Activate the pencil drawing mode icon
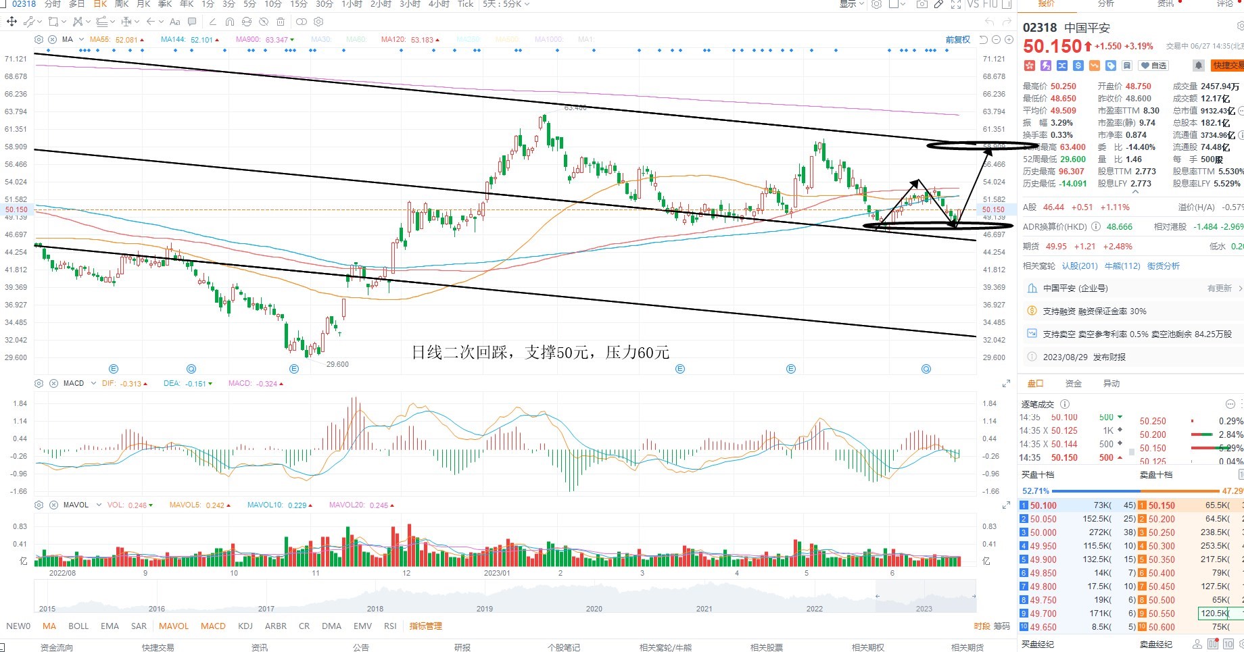1244x652 pixels. [x=938, y=4]
